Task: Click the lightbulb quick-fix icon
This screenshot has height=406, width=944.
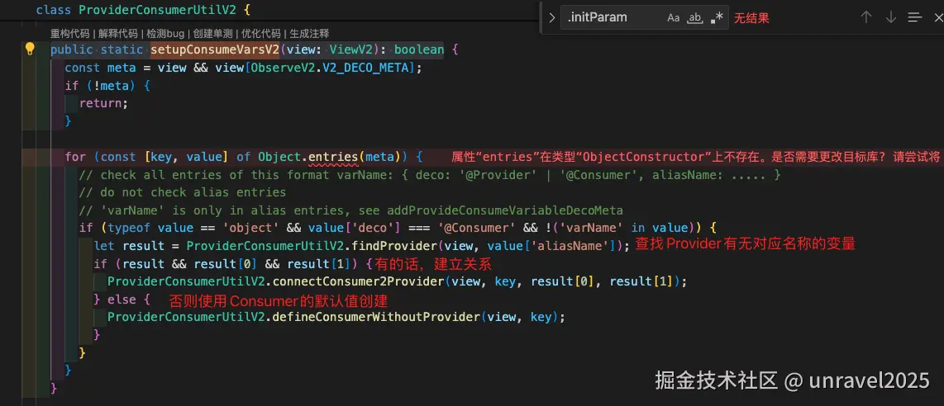Action: pos(30,50)
